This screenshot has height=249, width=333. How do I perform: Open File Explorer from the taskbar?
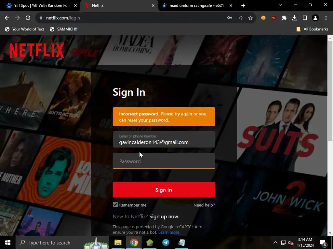pyautogui.click(x=118, y=243)
